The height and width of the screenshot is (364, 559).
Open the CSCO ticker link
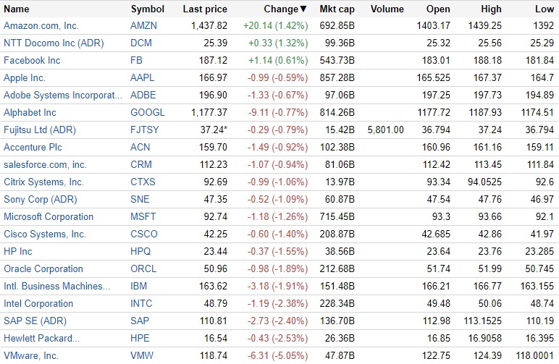(x=144, y=234)
